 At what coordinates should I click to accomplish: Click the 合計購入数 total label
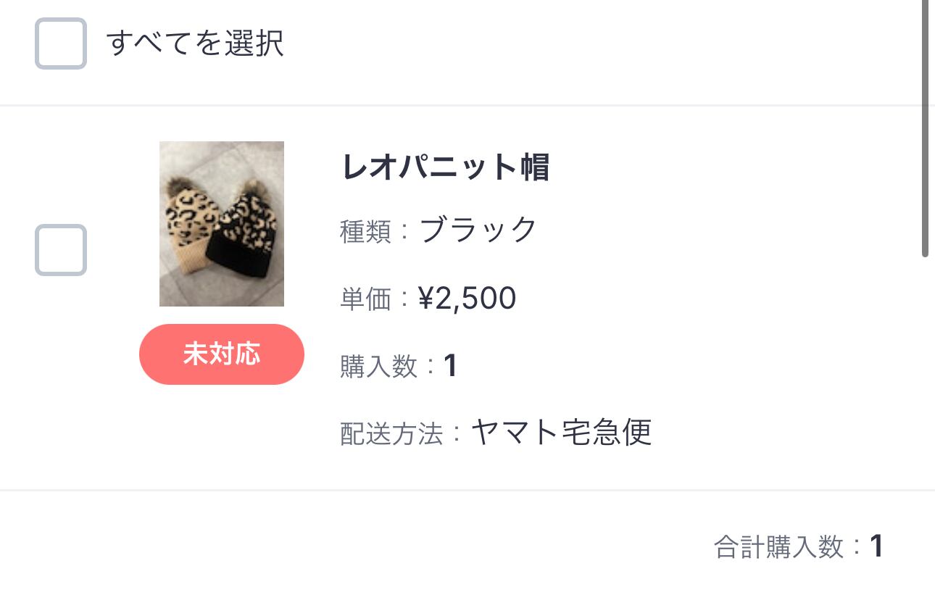(778, 547)
